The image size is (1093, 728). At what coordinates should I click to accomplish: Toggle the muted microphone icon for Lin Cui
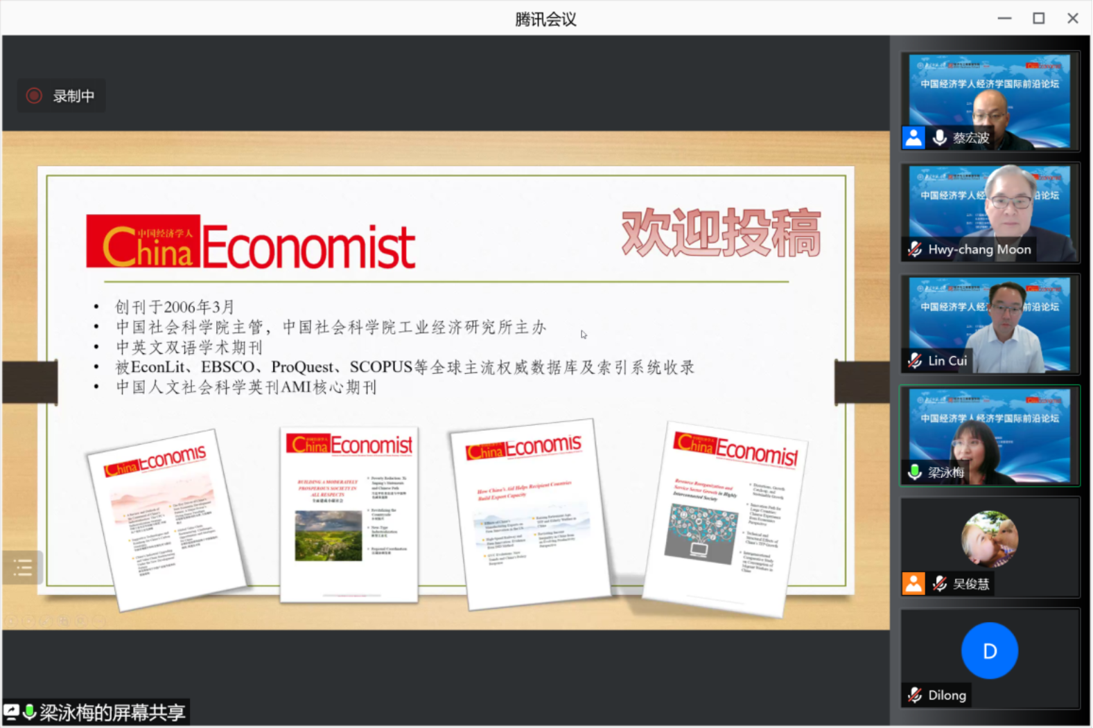pyautogui.click(x=915, y=361)
